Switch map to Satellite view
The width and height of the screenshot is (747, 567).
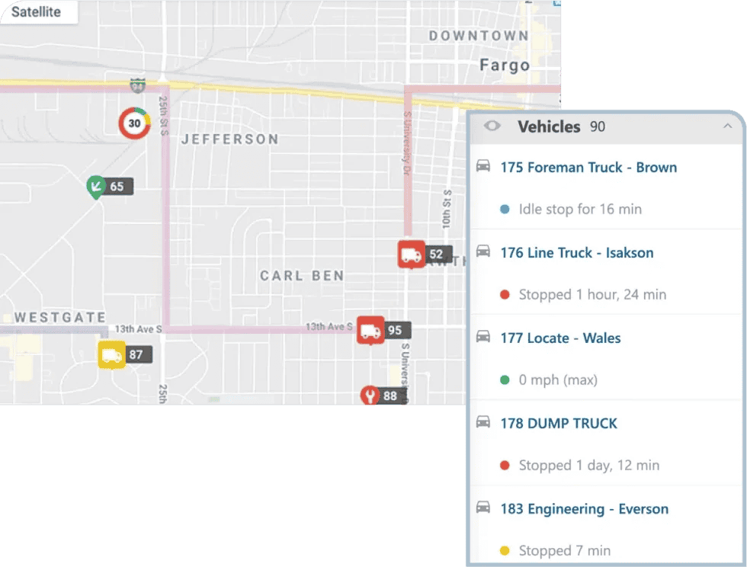(36, 12)
